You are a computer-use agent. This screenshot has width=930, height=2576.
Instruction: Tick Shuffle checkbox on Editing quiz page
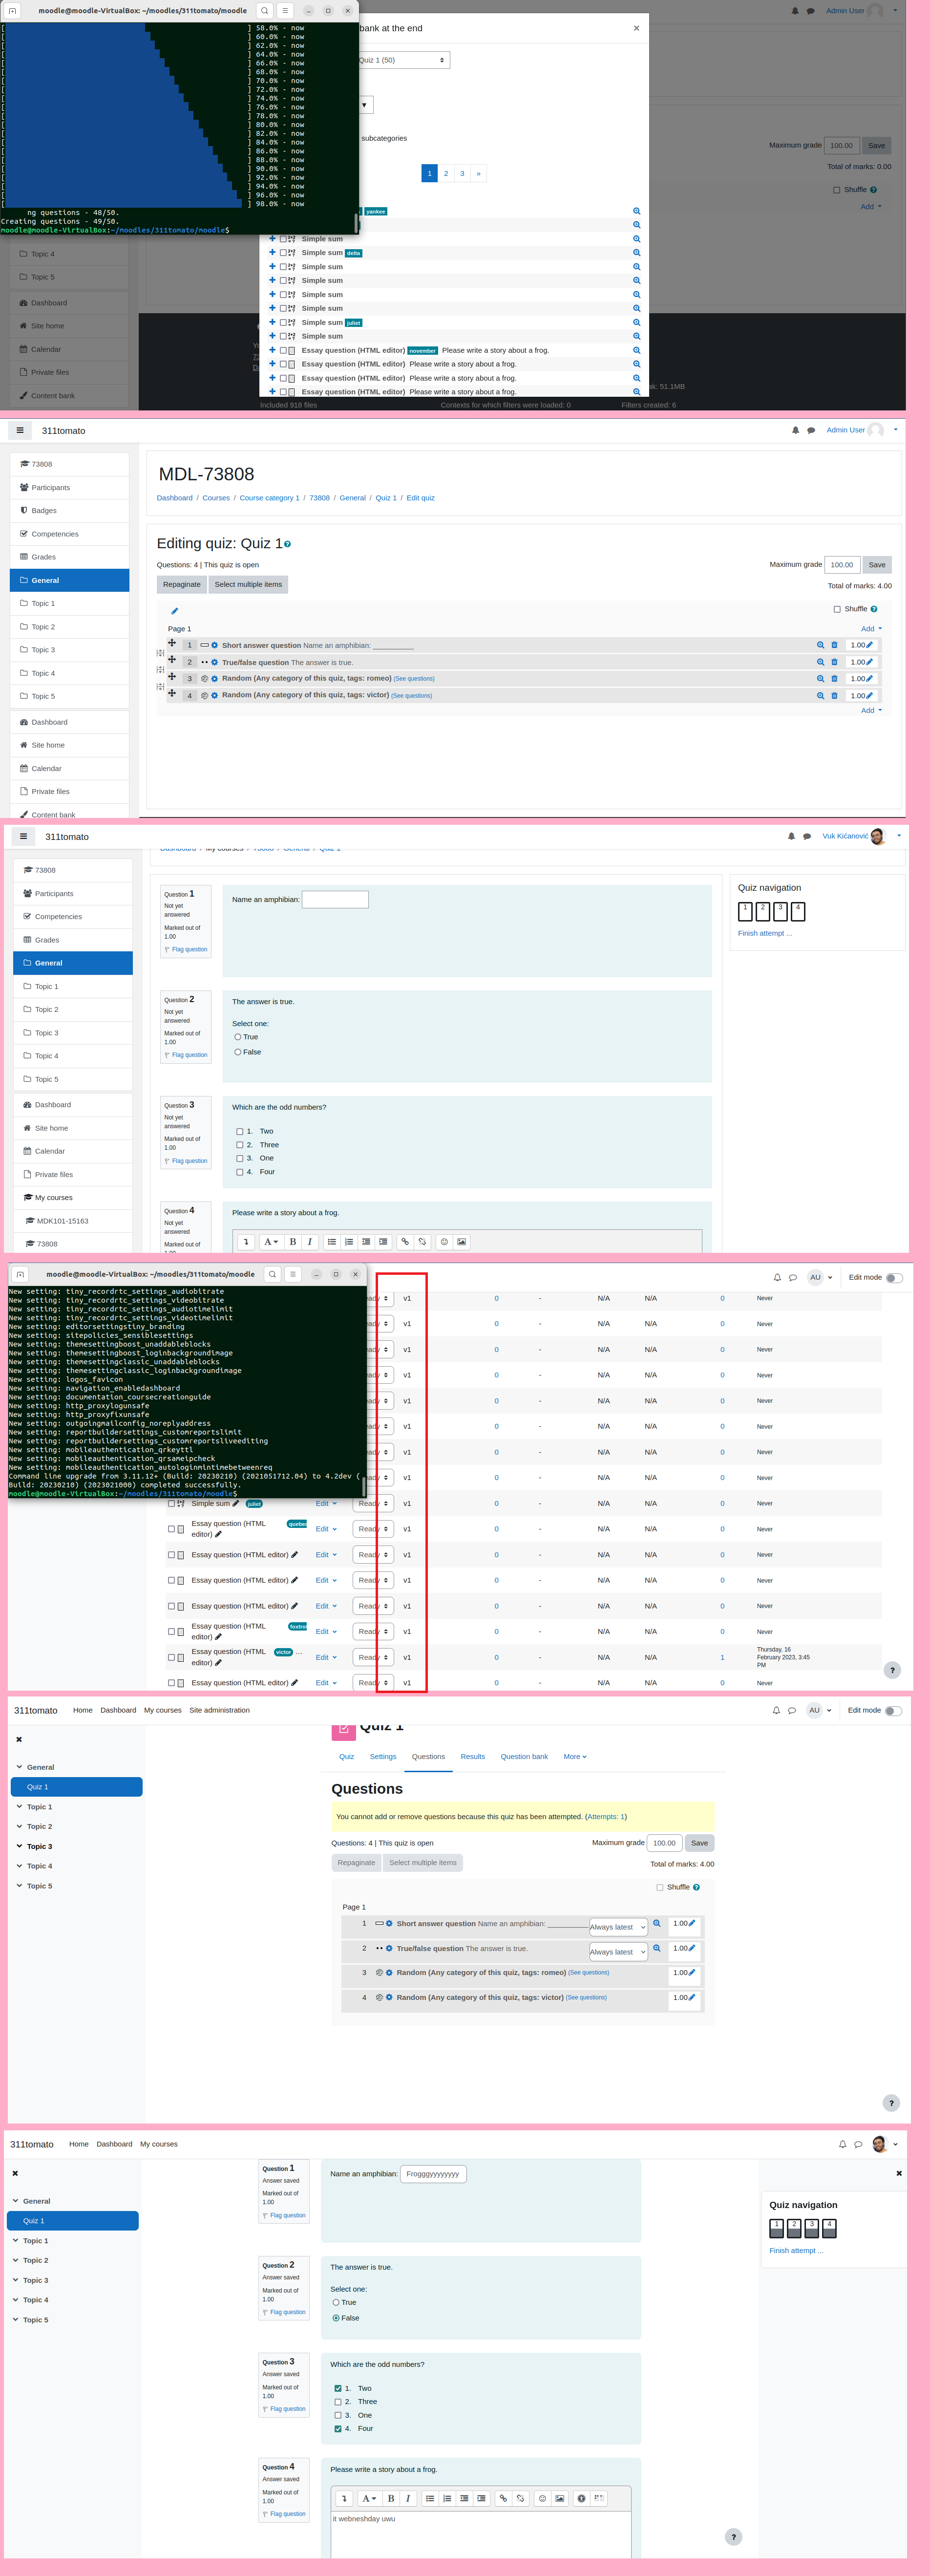point(837,609)
